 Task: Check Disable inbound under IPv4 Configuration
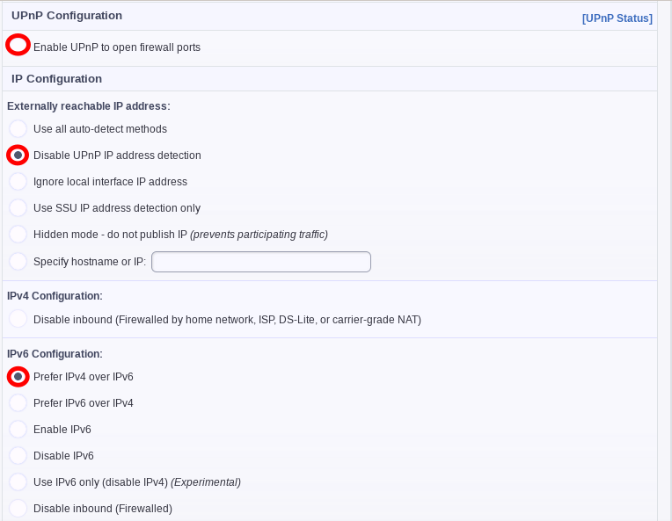tap(18, 320)
